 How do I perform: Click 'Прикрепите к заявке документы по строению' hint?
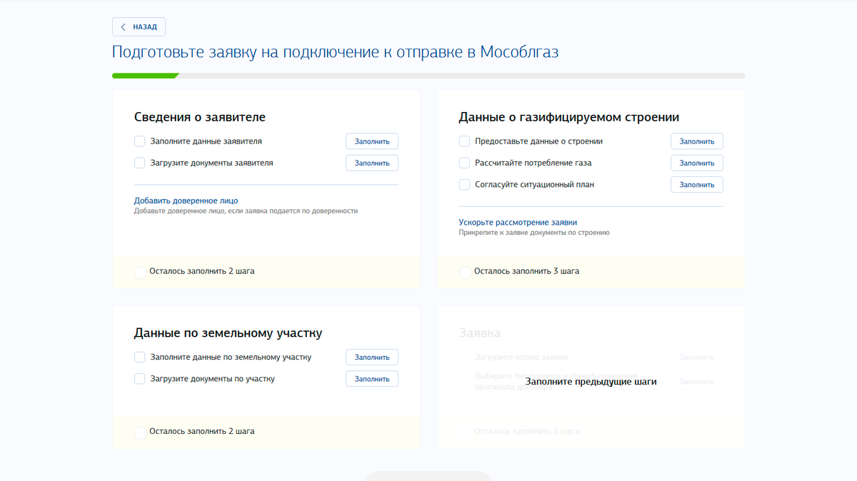[534, 233]
